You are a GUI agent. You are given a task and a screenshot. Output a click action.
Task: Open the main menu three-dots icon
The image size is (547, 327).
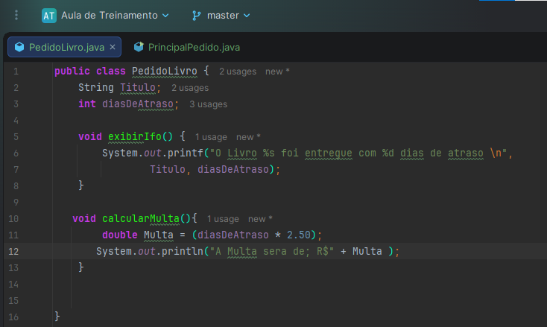(16, 15)
